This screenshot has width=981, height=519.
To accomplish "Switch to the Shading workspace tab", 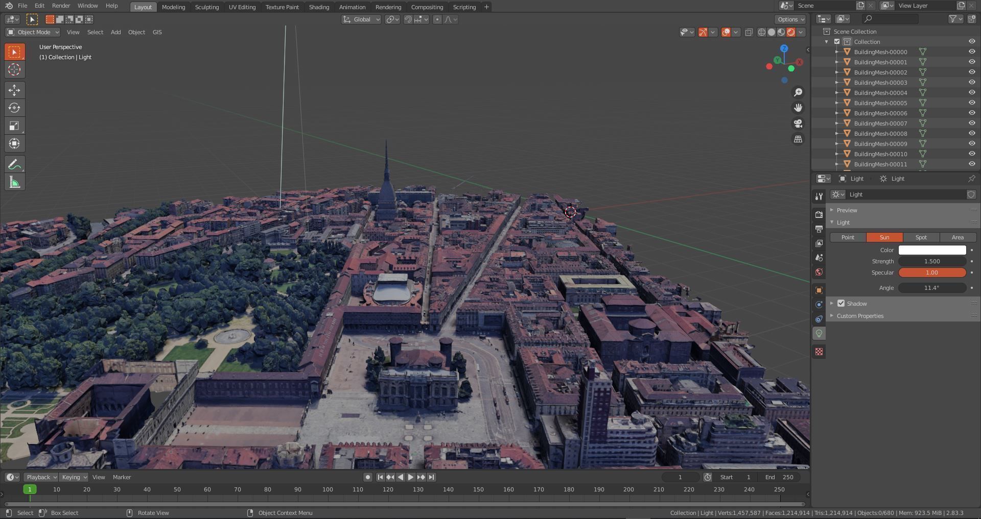I will 319,7.
